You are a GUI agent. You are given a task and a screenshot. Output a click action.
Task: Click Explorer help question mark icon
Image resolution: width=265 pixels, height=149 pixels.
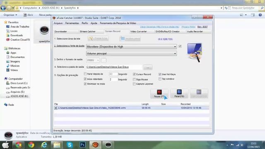click(x=260, y=15)
